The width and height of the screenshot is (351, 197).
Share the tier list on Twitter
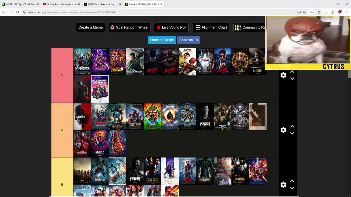pyautogui.click(x=162, y=40)
